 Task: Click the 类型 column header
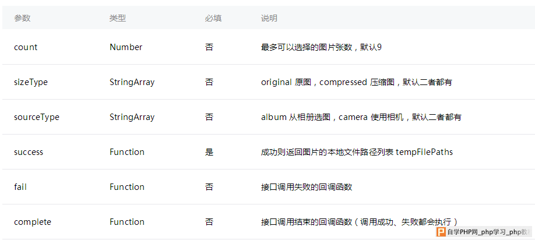pyautogui.click(x=118, y=19)
